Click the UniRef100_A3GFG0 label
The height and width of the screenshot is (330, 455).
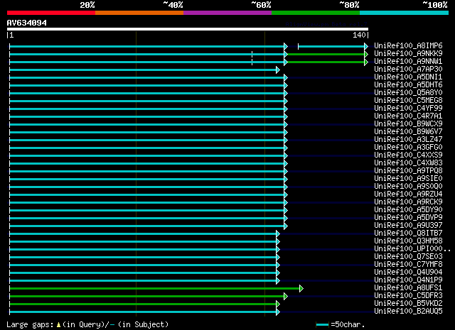pos(408,148)
